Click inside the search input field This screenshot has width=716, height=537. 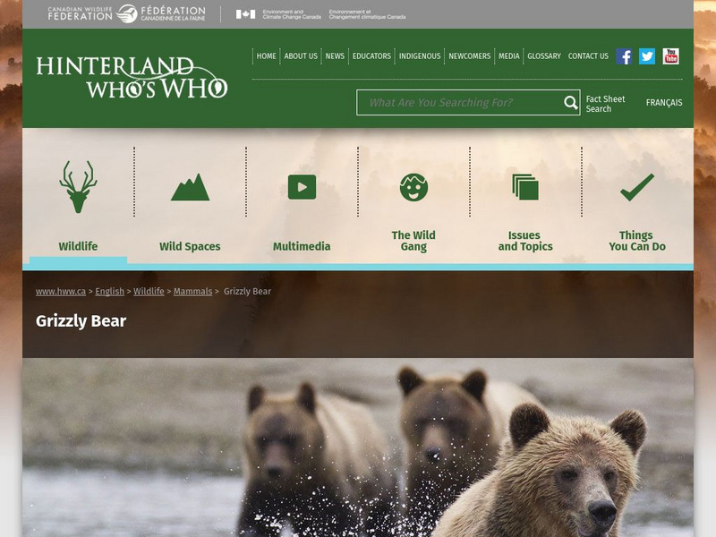click(456, 103)
